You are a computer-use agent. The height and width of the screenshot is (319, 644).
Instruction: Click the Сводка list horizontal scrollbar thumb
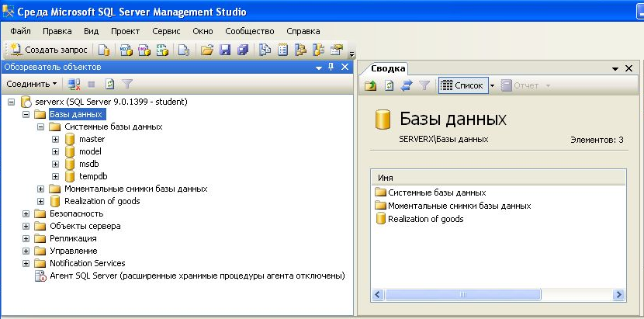[x=463, y=294]
